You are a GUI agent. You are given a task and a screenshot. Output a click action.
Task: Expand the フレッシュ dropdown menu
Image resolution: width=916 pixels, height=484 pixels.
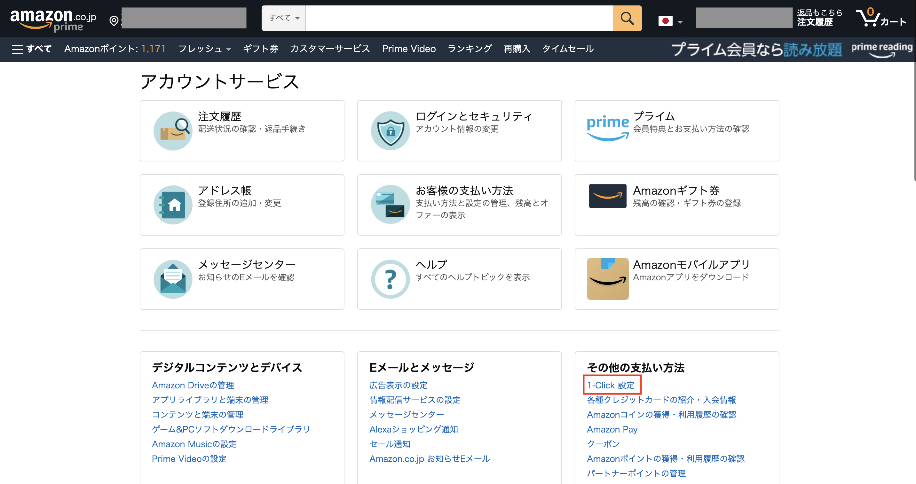point(204,49)
